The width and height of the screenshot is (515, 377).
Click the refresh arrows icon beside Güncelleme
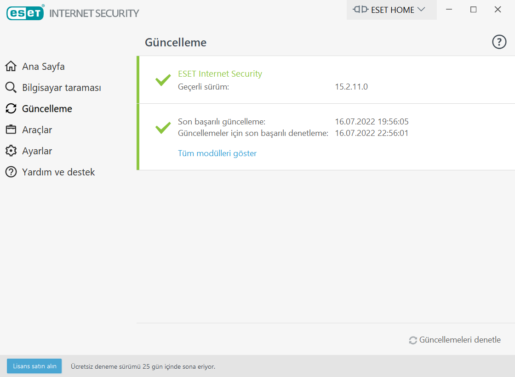pyautogui.click(x=11, y=109)
